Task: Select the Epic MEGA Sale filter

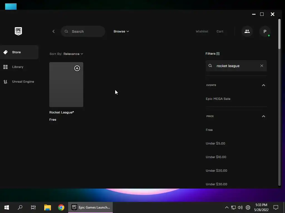Action: coord(218,99)
